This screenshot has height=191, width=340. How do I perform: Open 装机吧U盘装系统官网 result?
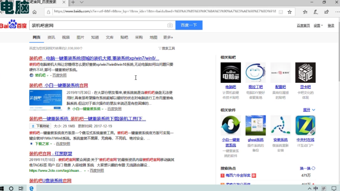(50, 181)
